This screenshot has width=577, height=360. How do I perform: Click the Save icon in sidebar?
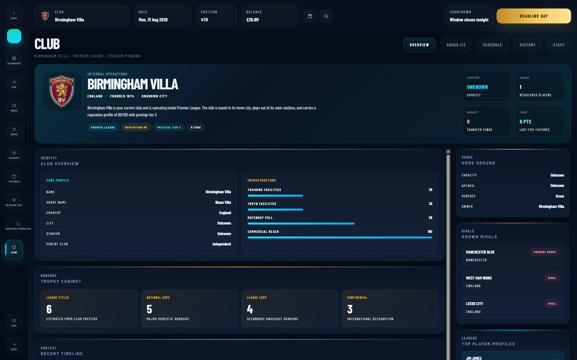(14, 323)
